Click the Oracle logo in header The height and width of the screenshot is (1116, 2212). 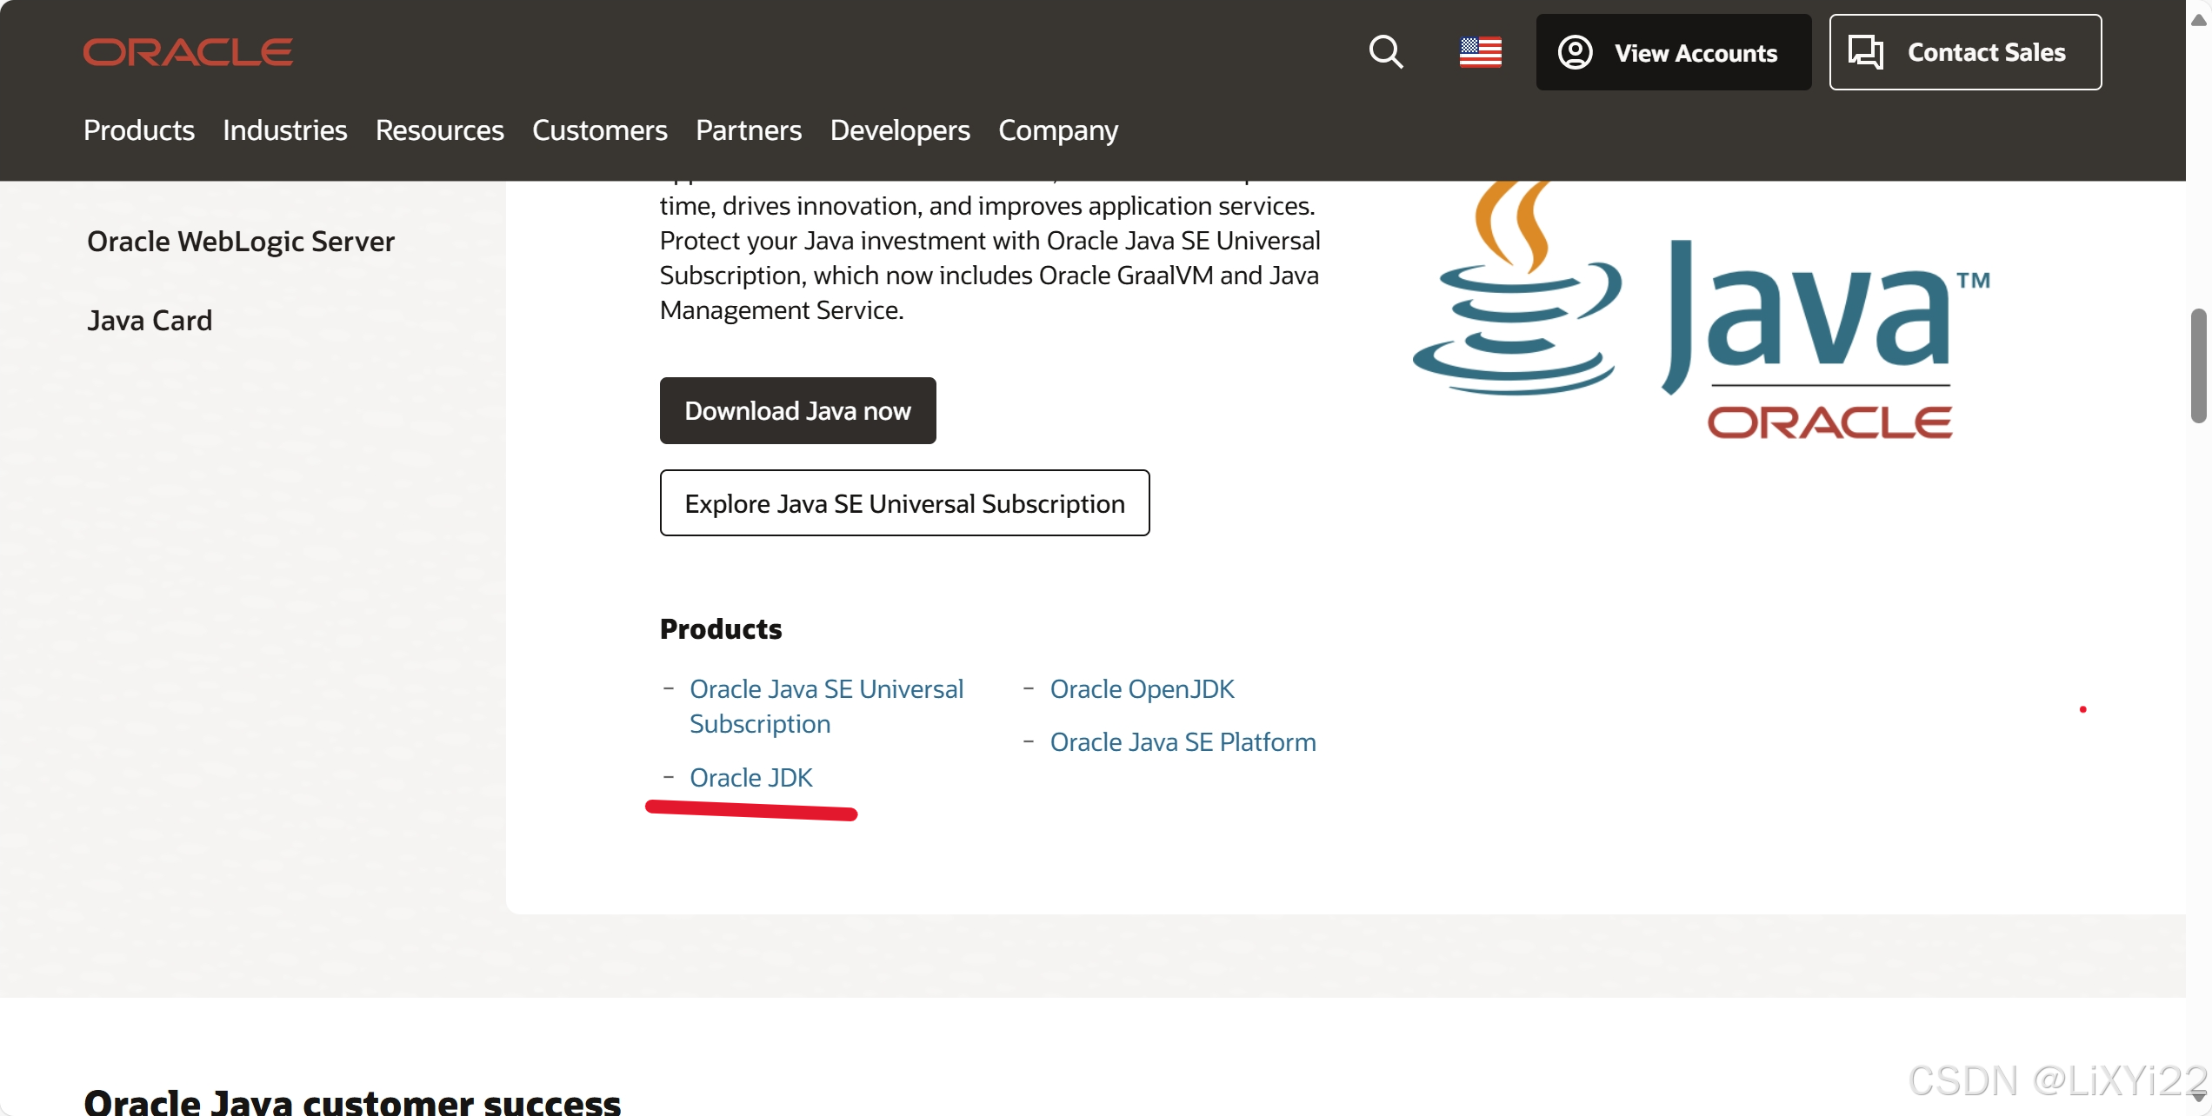[188, 52]
